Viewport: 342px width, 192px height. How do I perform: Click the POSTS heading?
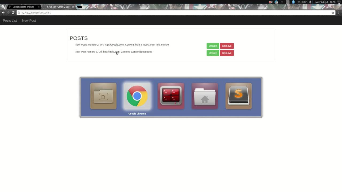tap(79, 38)
